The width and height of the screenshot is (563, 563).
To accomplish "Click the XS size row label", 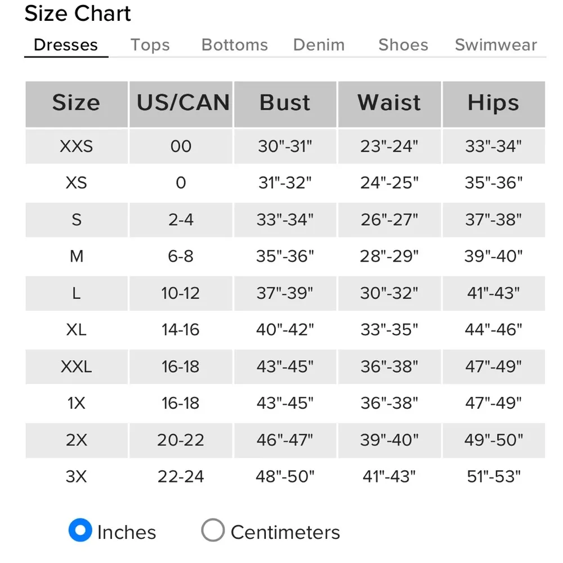I will point(76,183).
